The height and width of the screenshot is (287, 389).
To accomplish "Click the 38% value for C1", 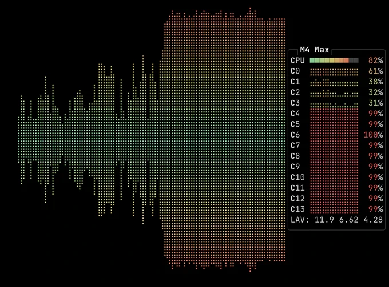I will click(376, 82).
